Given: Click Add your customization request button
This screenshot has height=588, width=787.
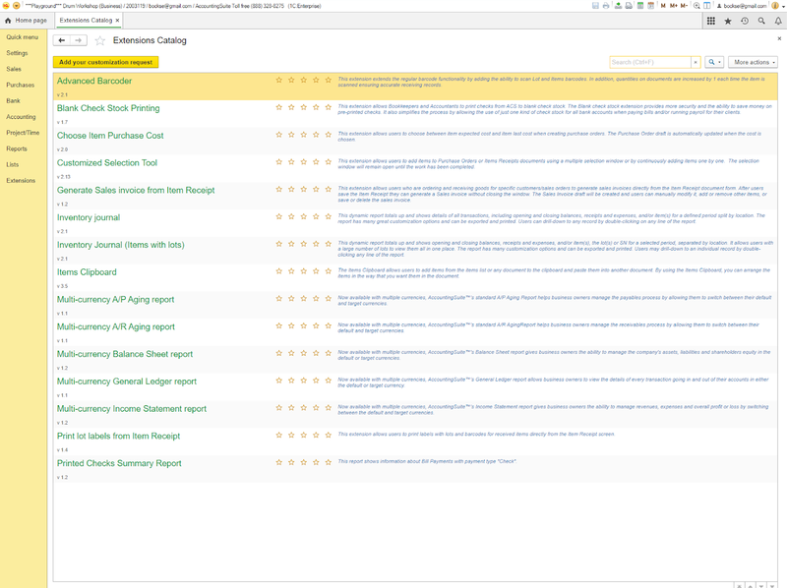Looking at the screenshot, I should pos(106,62).
